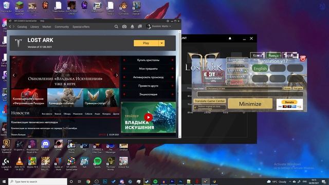Open the ExitLag Recommended VPN banner
Image resolution: width=329 pixels, height=185 pixels.
pos(213,77)
